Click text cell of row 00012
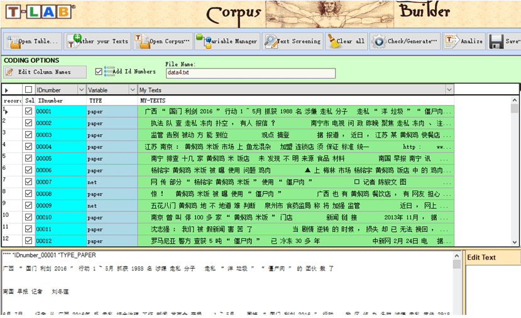 [x=296, y=241]
